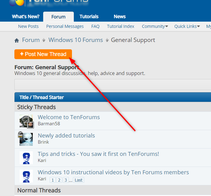This screenshot has height=196, width=211.
Task: Go to page 1 of instructional videos thread
Action: click(53, 180)
